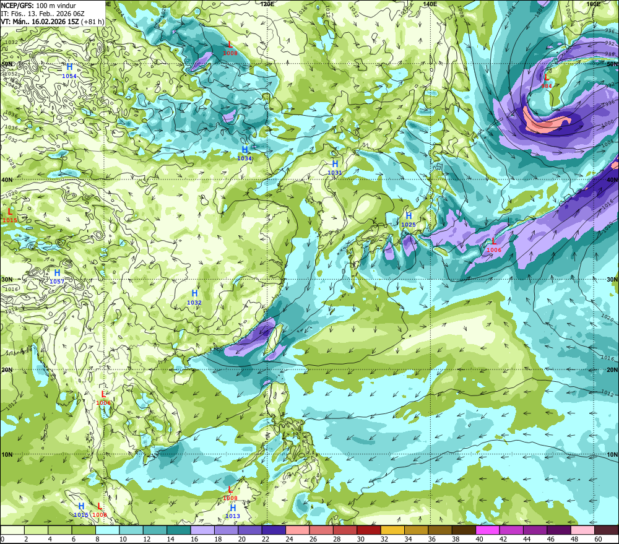The width and height of the screenshot is (619, 544).
Task: Click the gold 32–34 legend swatch
Action: [392, 530]
